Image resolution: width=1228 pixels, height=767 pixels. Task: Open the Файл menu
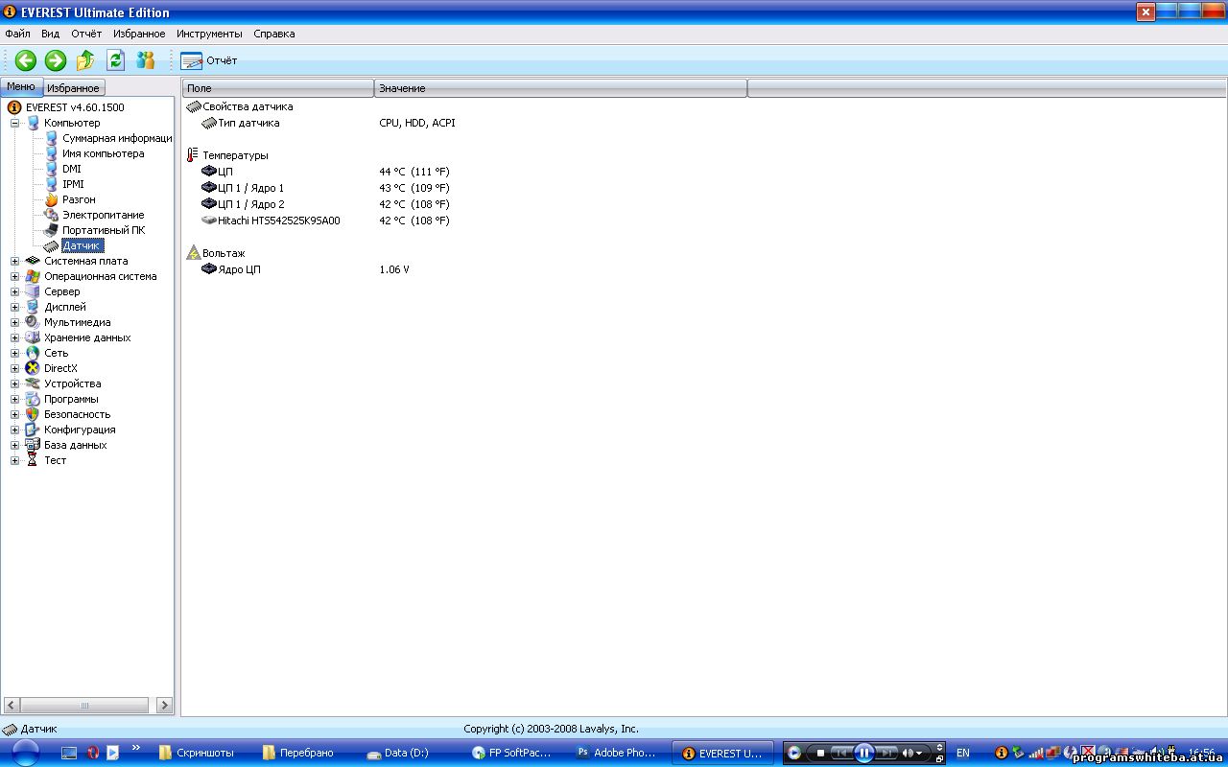[x=17, y=34]
